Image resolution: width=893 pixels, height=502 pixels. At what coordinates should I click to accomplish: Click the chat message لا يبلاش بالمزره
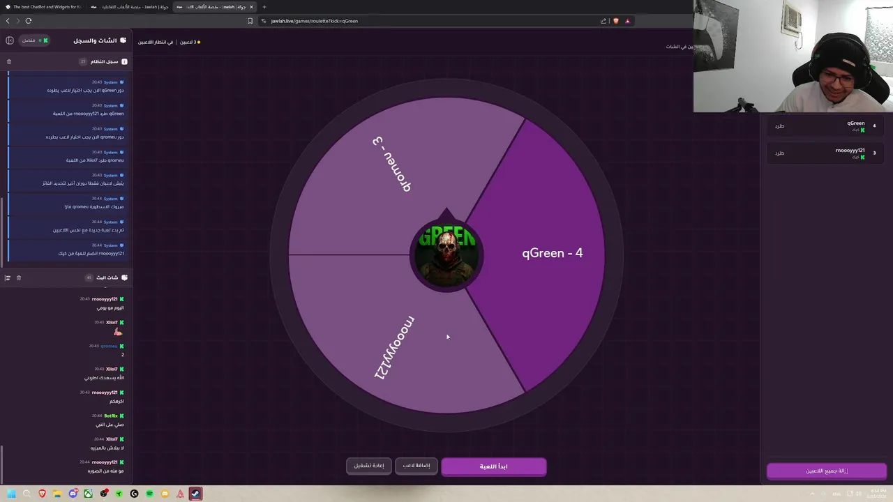(107, 448)
